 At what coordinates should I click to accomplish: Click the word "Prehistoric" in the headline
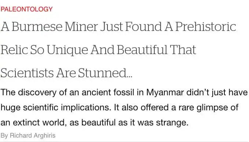coord(206,26)
